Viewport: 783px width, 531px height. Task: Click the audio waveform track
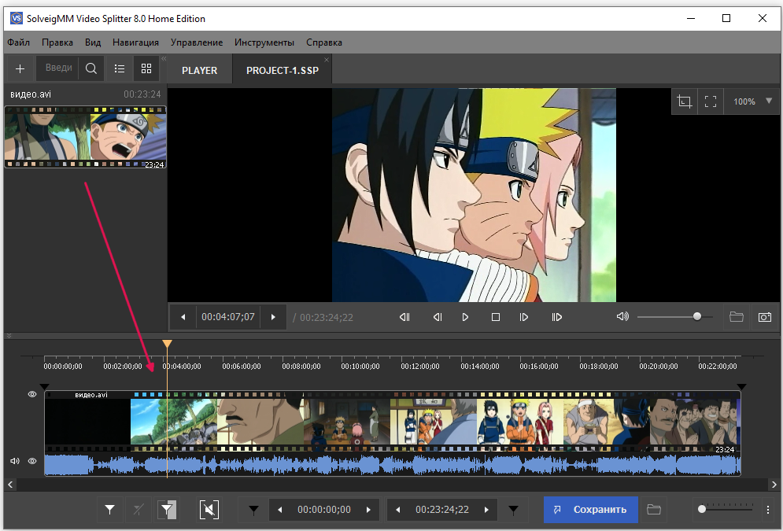tap(393, 465)
